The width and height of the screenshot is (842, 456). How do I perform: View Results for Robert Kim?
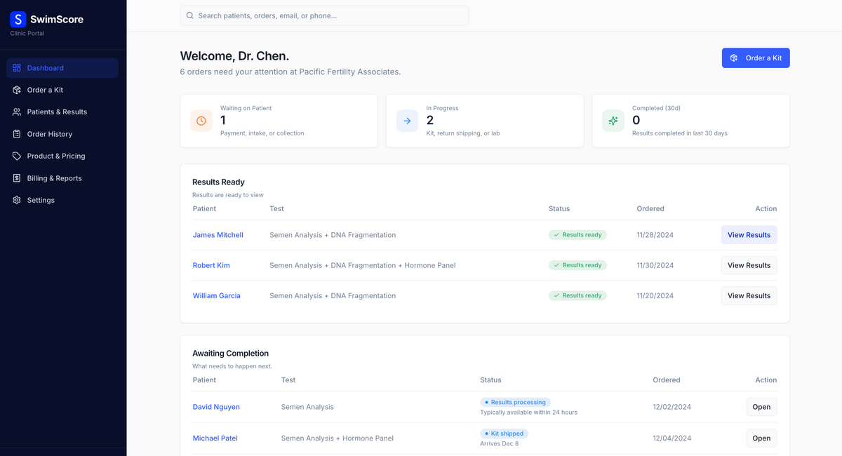click(x=749, y=265)
